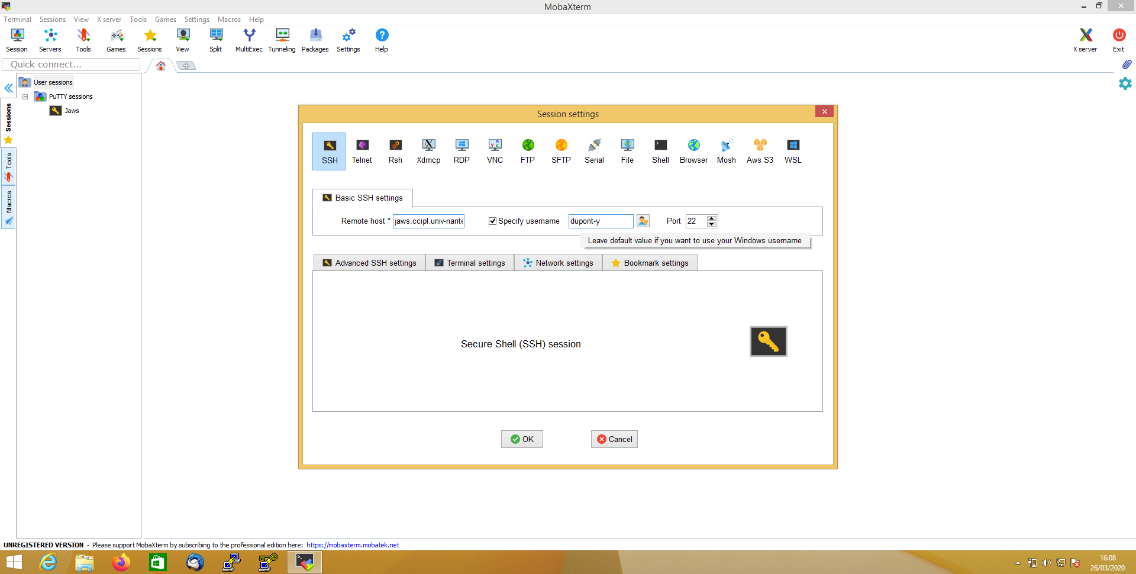The height and width of the screenshot is (574, 1136).
Task: Click the View toolbar icon
Action: [183, 40]
